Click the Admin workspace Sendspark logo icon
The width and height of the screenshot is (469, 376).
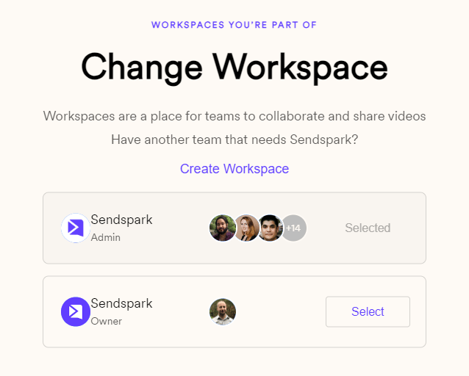pos(76,228)
